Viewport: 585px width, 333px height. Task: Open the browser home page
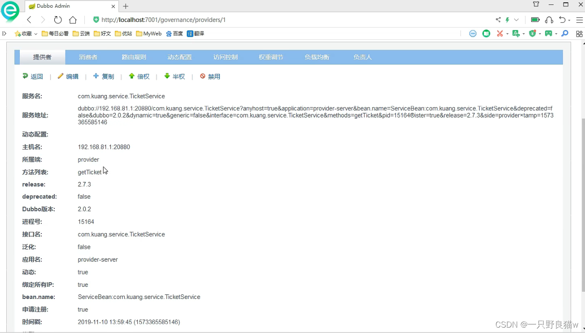coord(73,20)
